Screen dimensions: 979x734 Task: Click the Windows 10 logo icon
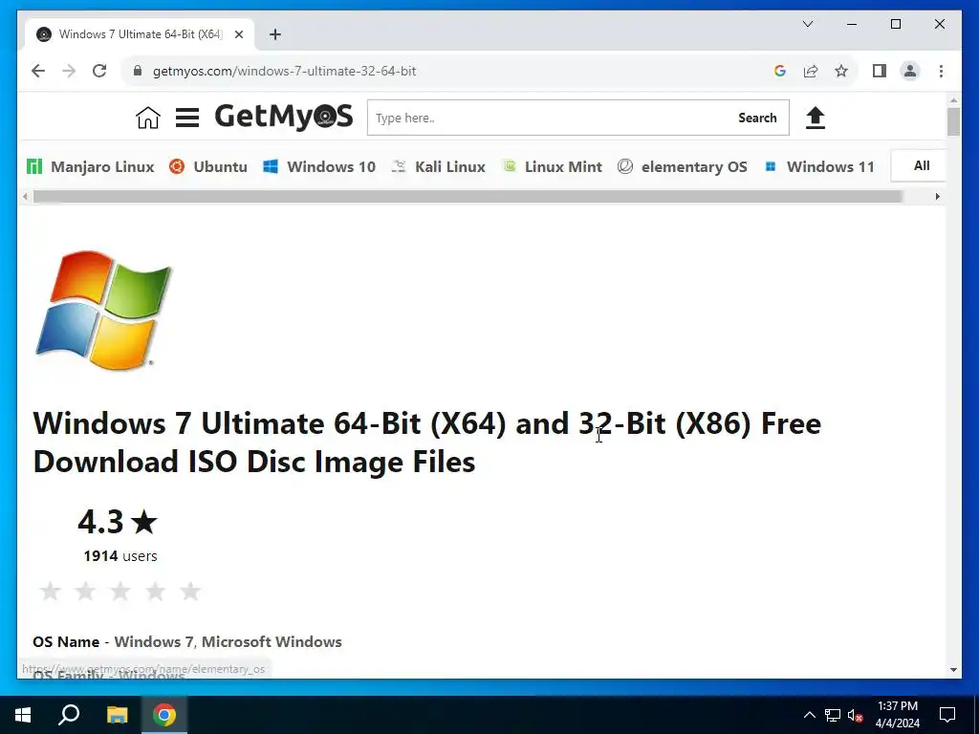271,166
